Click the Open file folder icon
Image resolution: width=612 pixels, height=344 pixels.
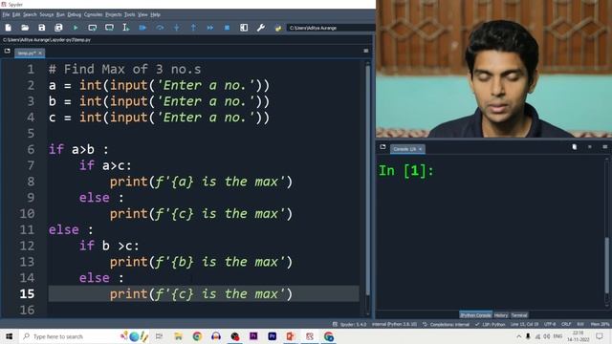[25, 28]
